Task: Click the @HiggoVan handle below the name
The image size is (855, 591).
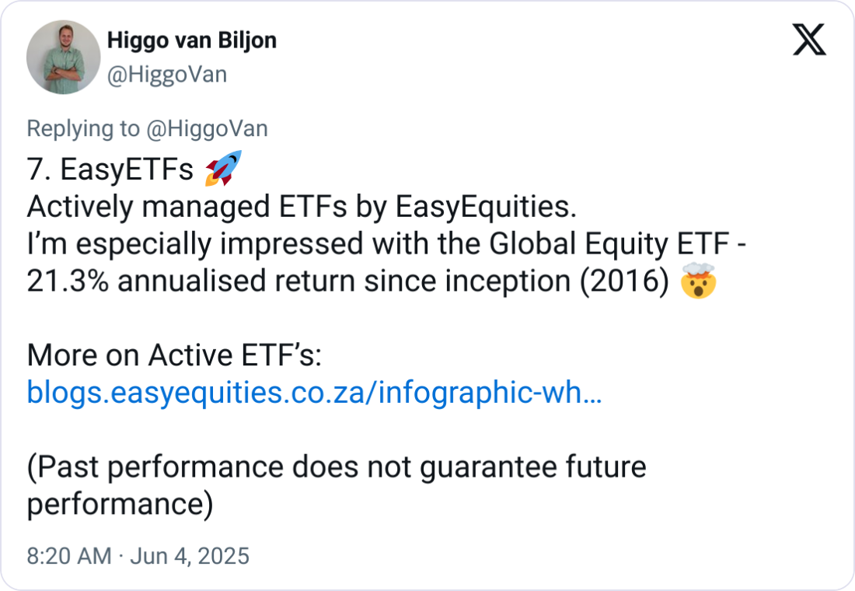Action: tap(166, 75)
